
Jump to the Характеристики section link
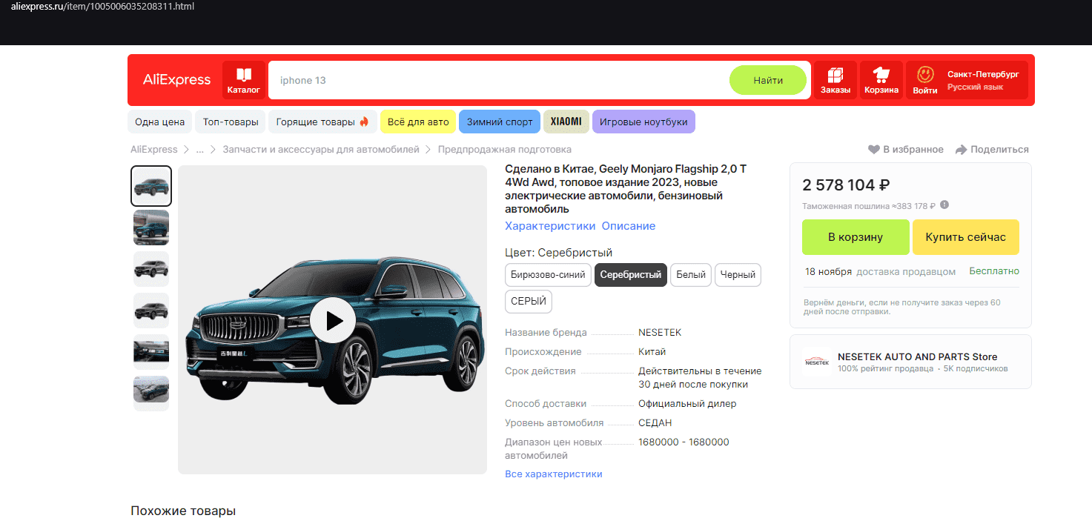[x=550, y=226]
